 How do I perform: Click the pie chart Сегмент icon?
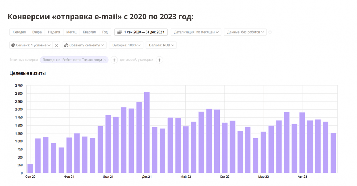point(13,45)
